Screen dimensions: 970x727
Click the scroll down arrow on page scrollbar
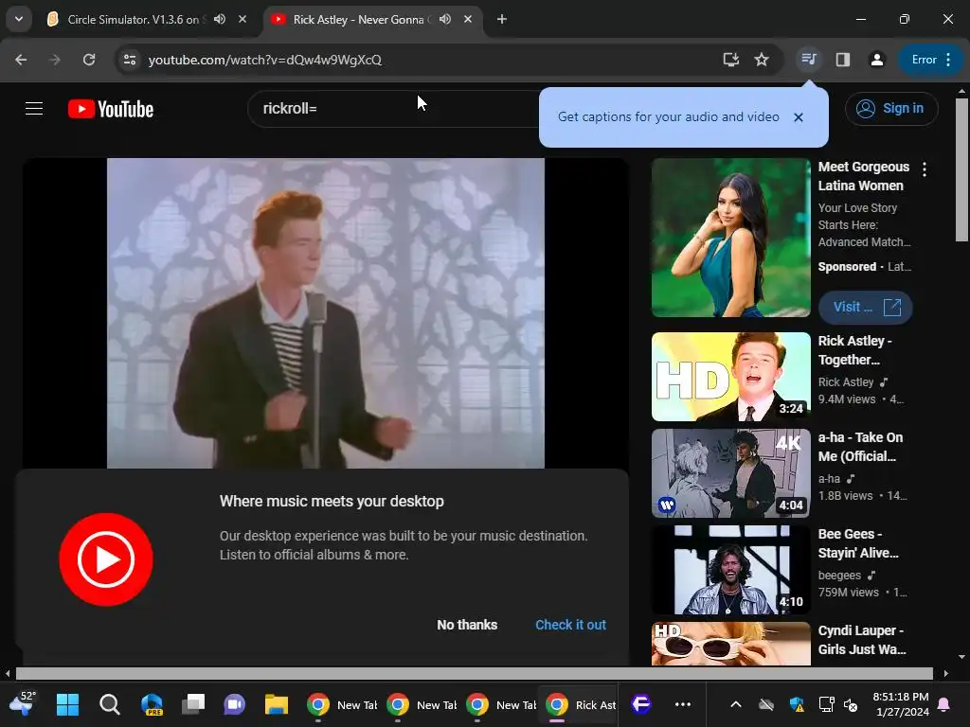(x=961, y=657)
